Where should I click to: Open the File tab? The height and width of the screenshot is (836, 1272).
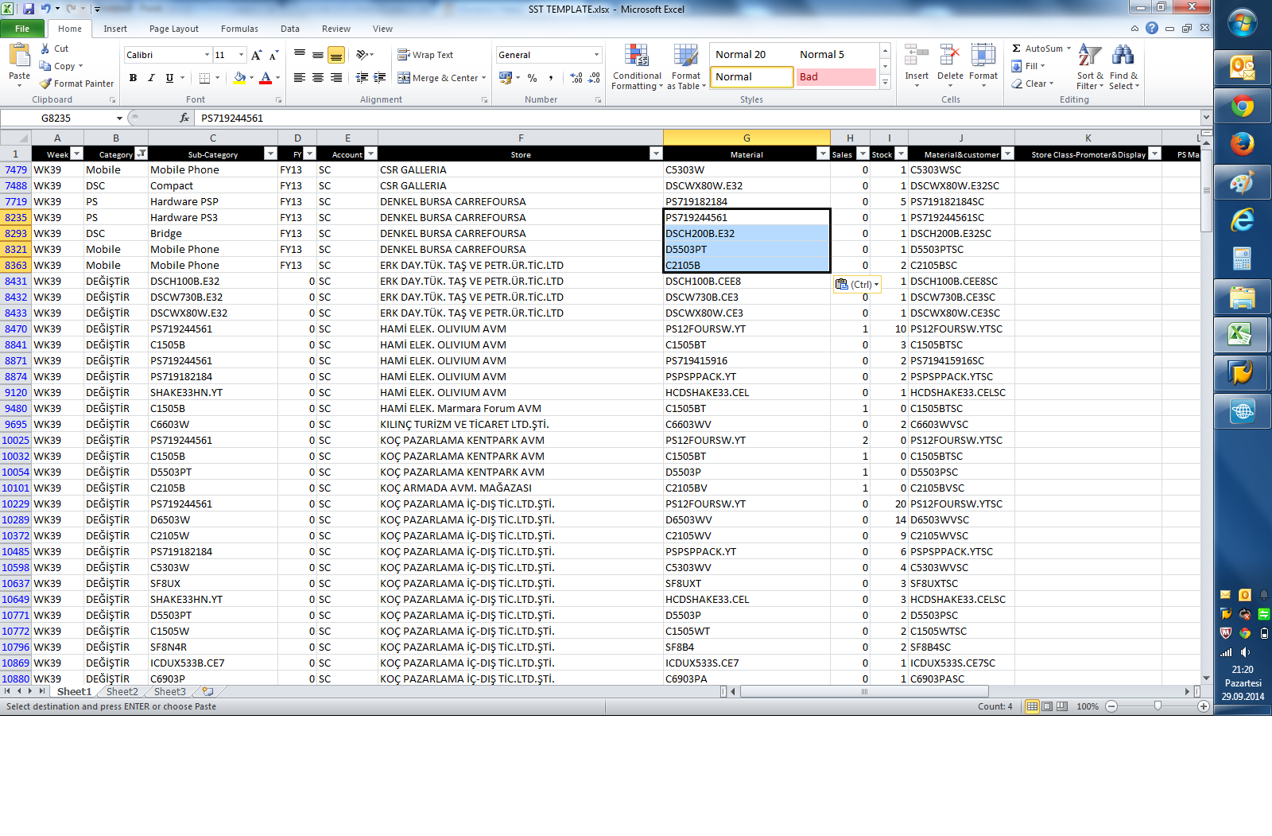pos(22,29)
